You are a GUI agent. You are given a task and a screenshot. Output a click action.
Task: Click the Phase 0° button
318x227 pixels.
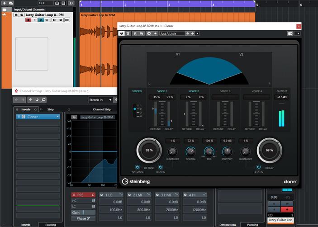tap(83, 218)
